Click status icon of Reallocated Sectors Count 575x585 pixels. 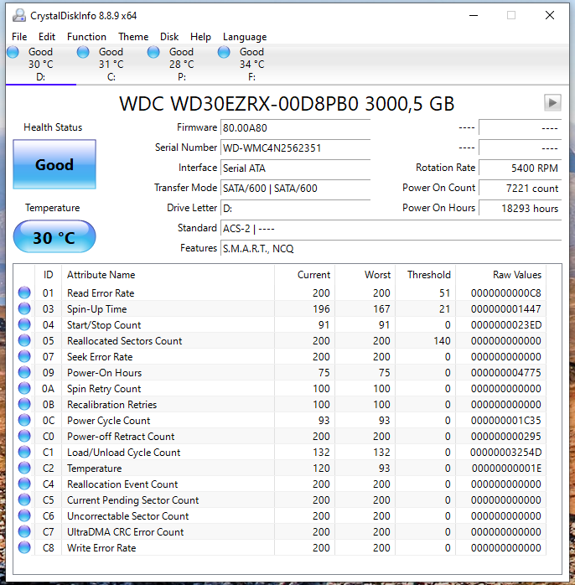pos(24,340)
